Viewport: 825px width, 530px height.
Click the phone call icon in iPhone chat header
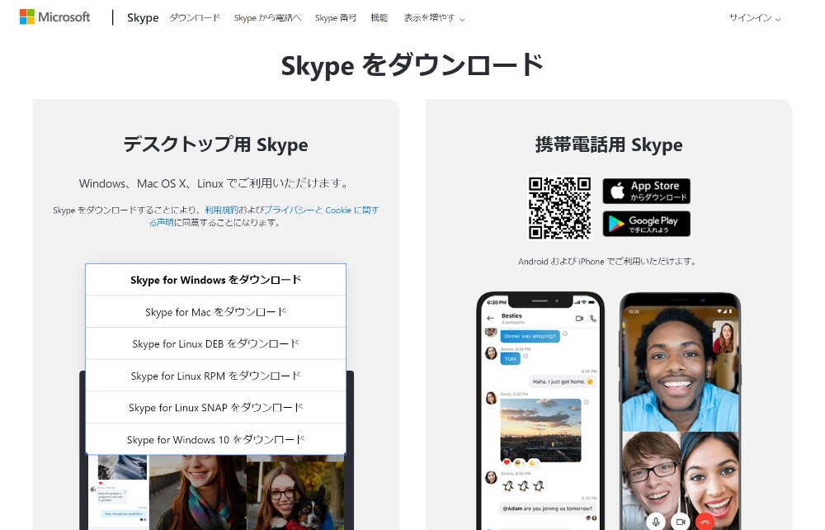click(593, 319)
